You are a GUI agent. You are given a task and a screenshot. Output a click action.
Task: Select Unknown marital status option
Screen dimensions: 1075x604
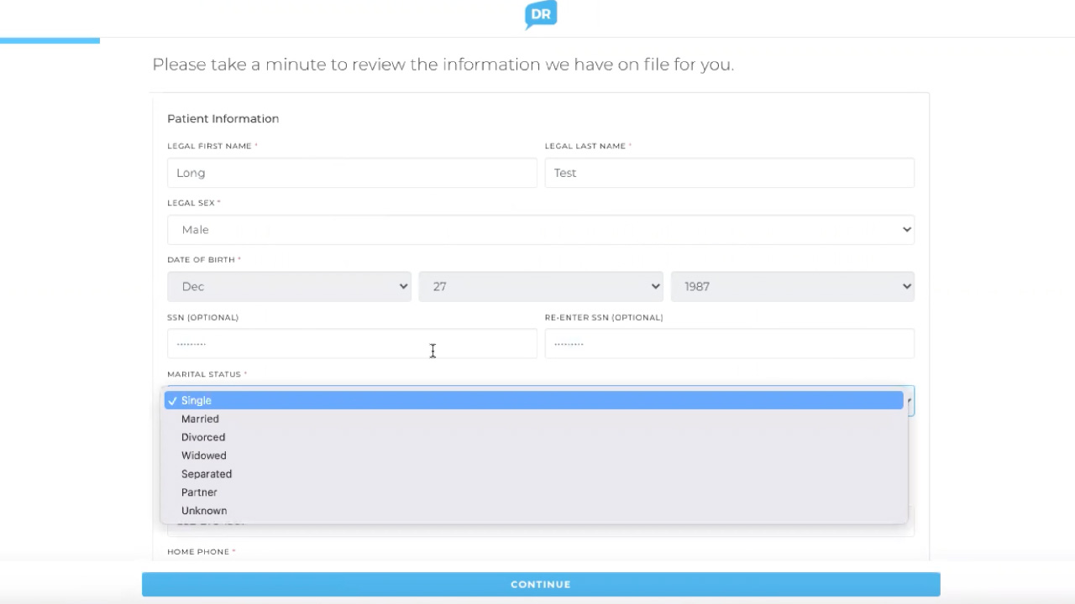204,511
